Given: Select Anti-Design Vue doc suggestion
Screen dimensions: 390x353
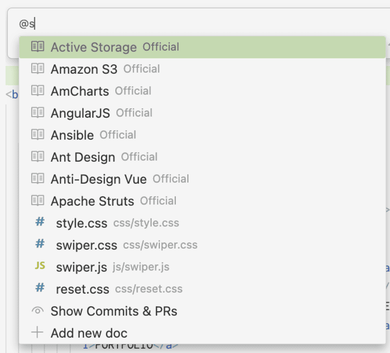Looking at the screenshot, I should tap(202, 179).
